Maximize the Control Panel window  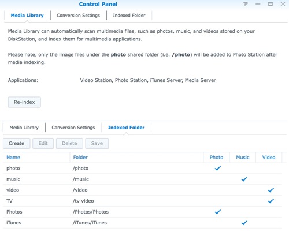pyautogui.click(x=271, y=4)
